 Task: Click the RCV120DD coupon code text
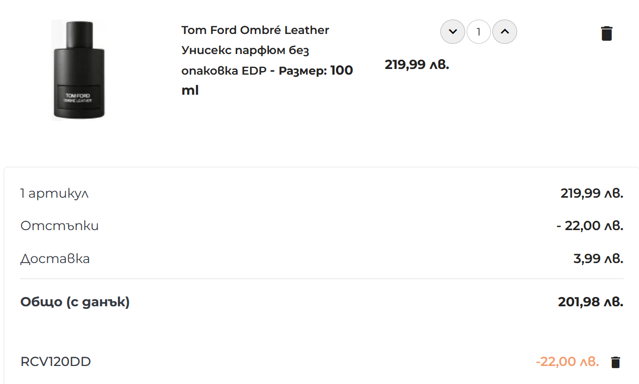click(56, 362)
